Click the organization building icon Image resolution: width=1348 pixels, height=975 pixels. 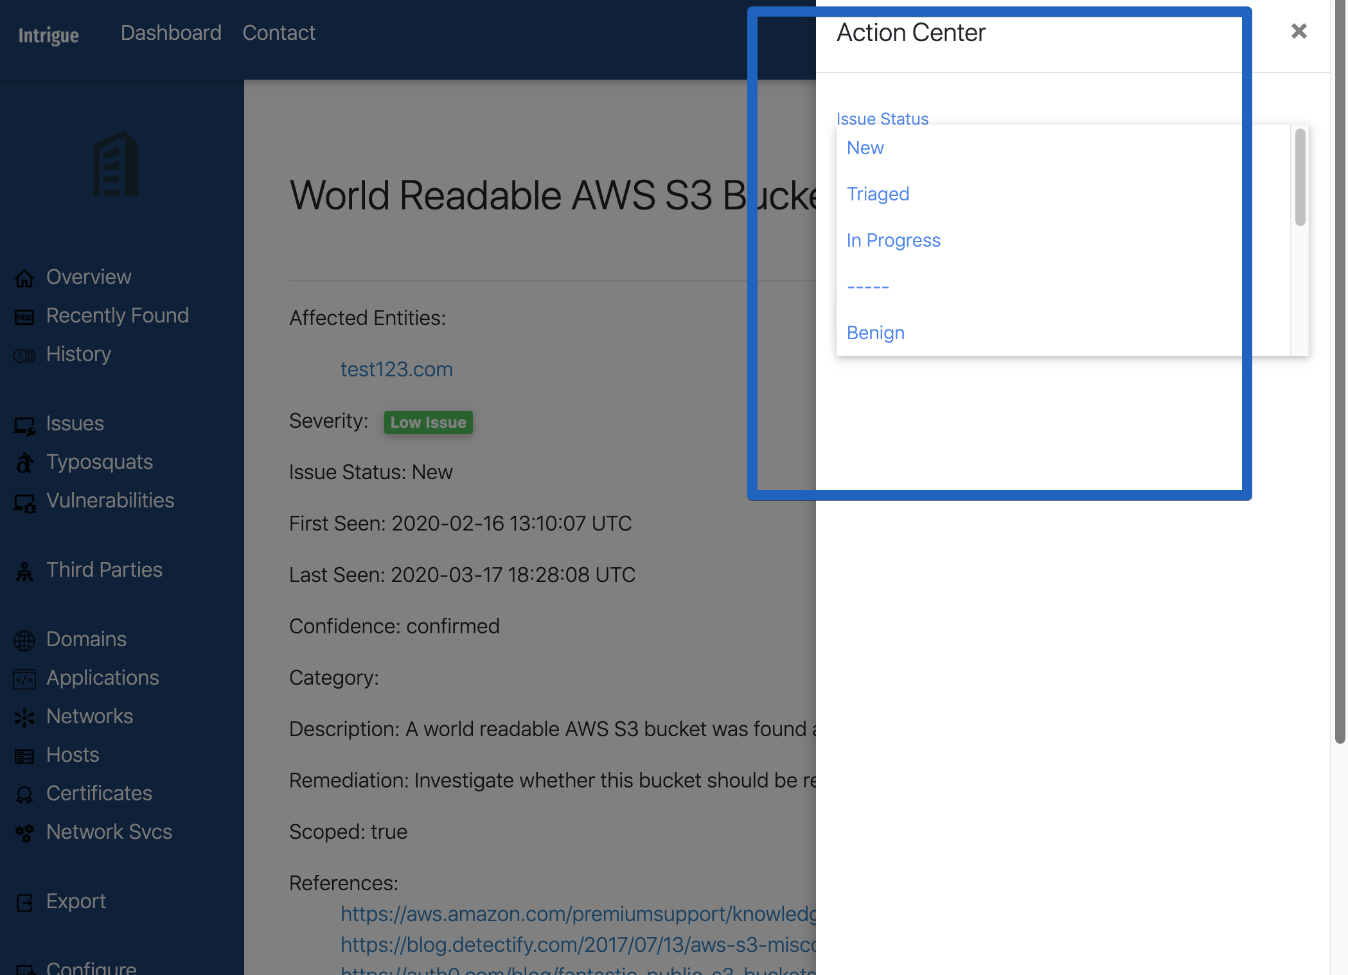pos(116,164)
